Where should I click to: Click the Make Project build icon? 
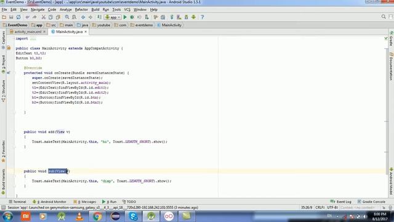tap(100, 17)
